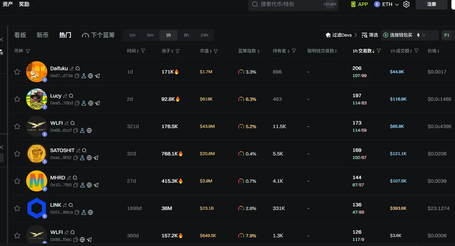Toggle the star for SATOSHIT

(17, 154)
